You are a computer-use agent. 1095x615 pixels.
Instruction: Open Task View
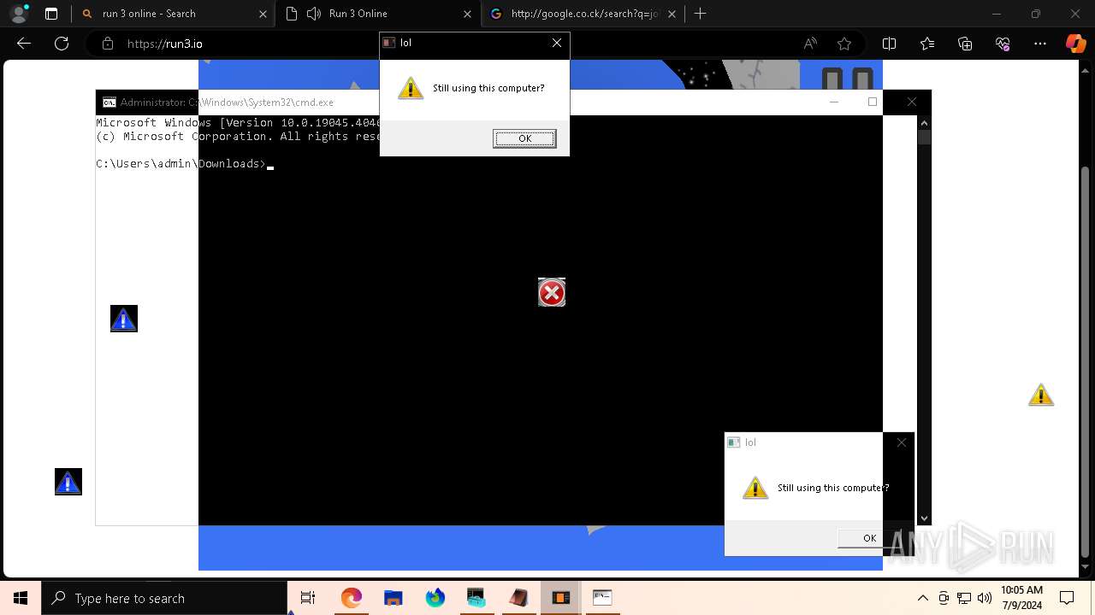(308, 598)
